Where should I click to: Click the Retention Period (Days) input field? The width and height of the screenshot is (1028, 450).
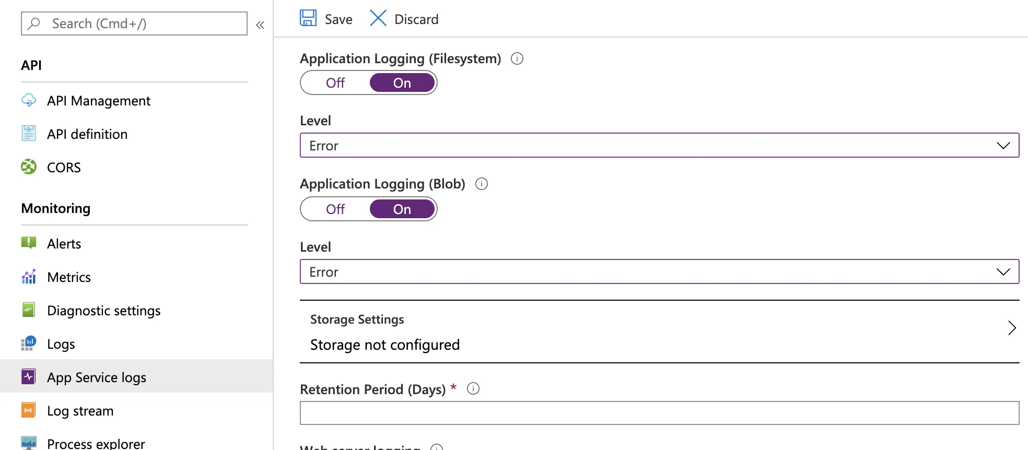(x=659, y=413)
